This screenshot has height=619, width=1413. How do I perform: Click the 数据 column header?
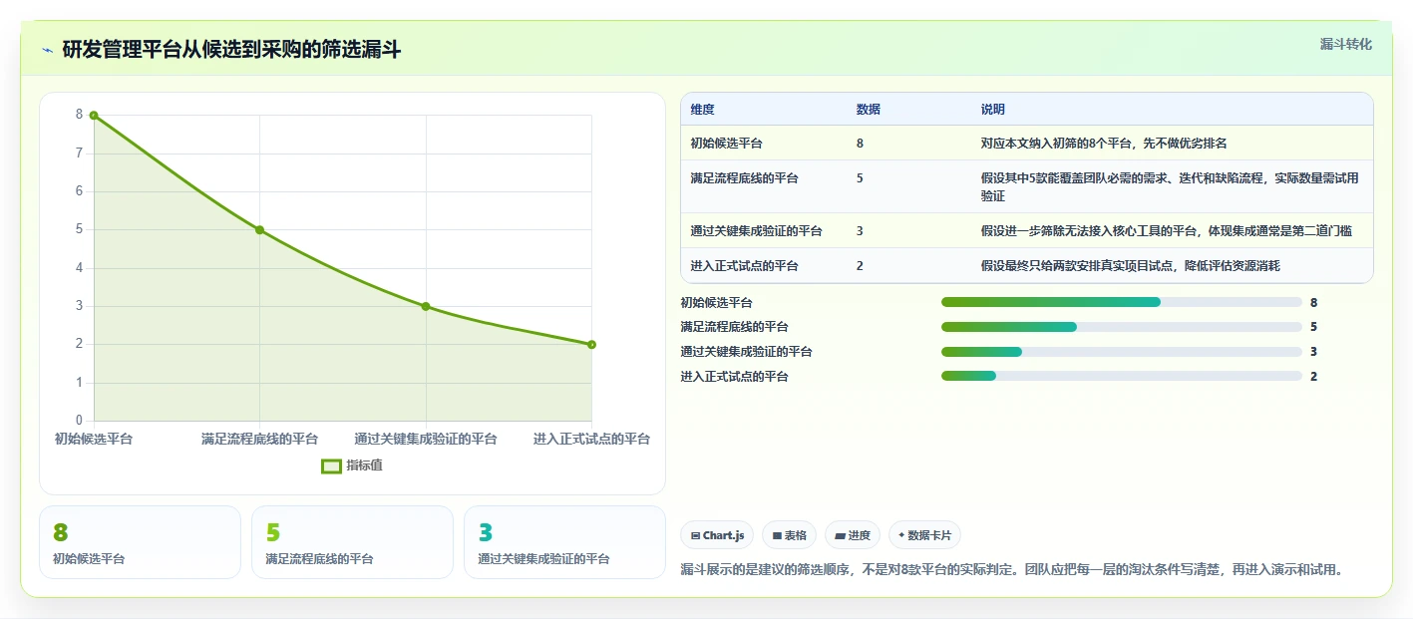868,110
